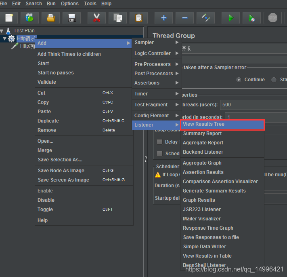Click Add Think Times to children
The width and height of the screenshot is (287, 277).
click(84, 54)
